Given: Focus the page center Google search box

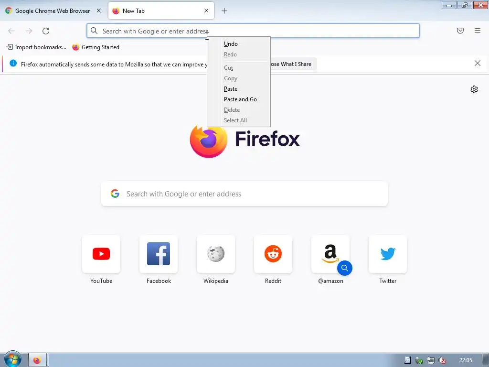Looking at the screenshot, I should pyautogui.click(x=244, y=194).
